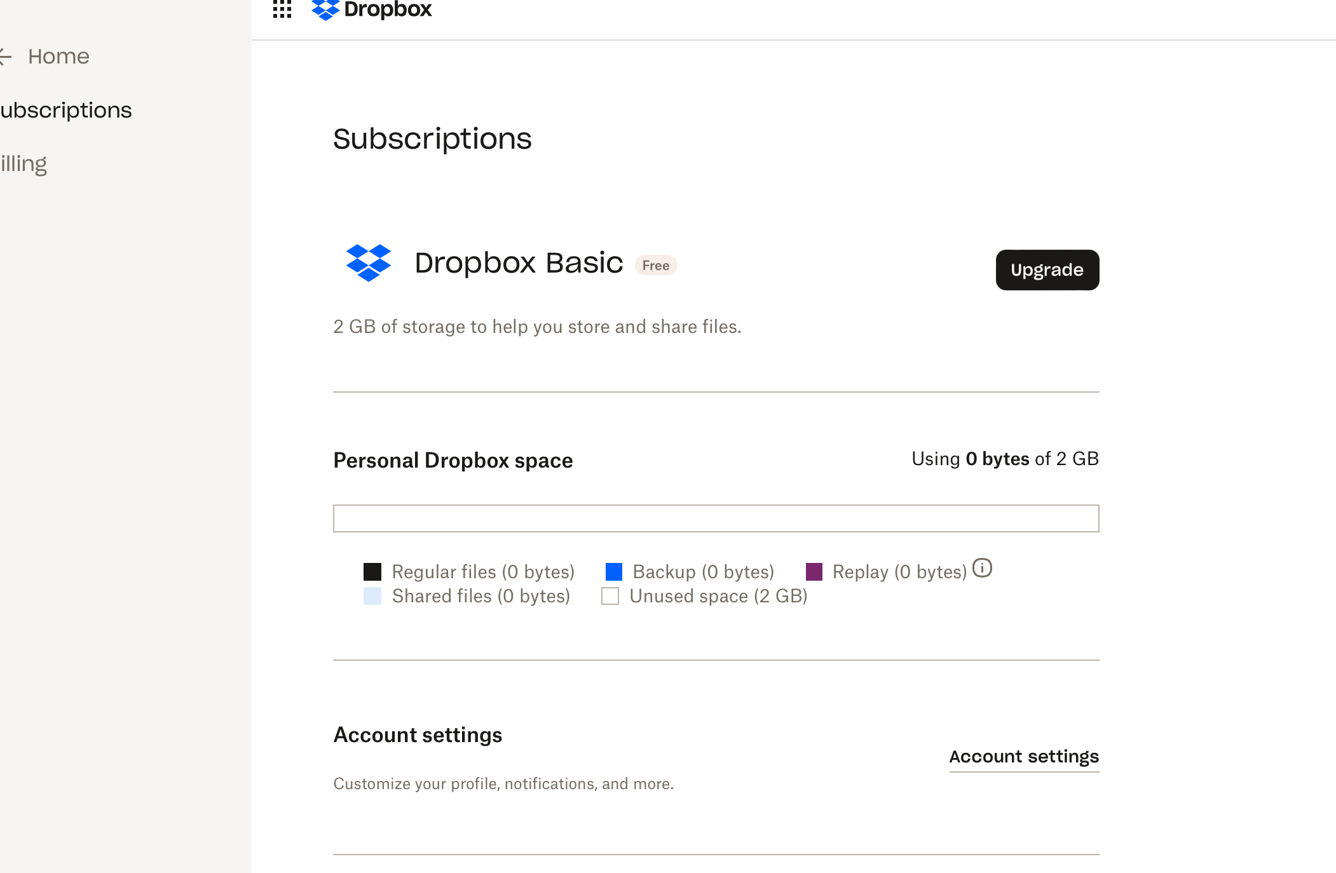This screenshot has height=873, width=1336.
Task: Click the back arrow beside Home
Action: [5, 57]
